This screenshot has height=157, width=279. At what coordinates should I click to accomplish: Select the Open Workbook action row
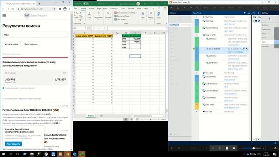221,29
